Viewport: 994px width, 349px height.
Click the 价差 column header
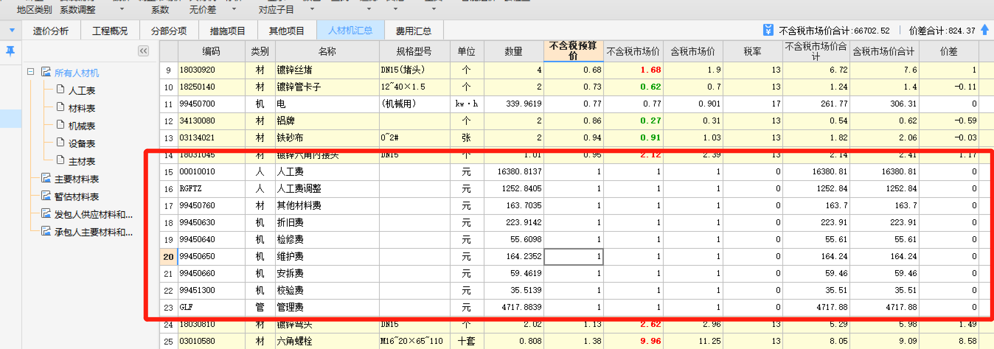(x=949, y=51)
